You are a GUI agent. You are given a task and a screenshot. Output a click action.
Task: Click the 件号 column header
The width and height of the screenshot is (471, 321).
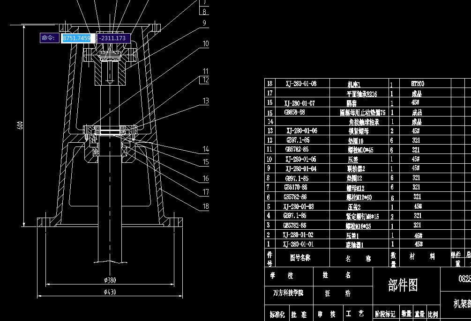pos(269,259)
